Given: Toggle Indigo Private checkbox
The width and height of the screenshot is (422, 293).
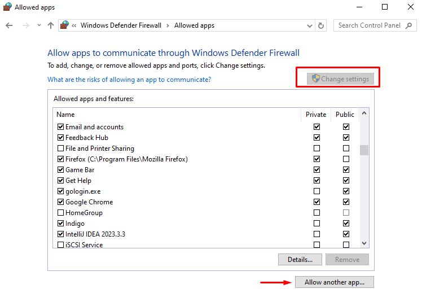Looking at the screenshot, I should pos(316,224).
